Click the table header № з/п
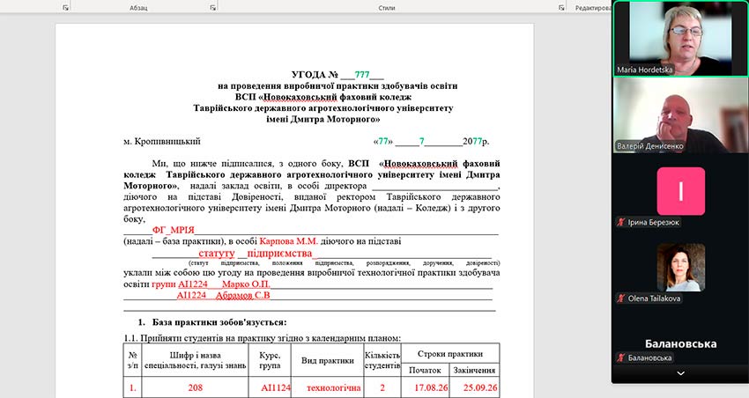This screenshot has height=398, width=749. 132,361
